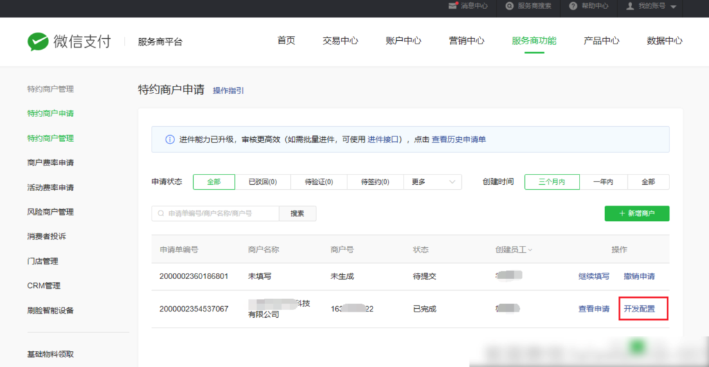Select the 全部 application status filter
The width and height of the screenshot is (709, 367).
[x=213, y=182]
